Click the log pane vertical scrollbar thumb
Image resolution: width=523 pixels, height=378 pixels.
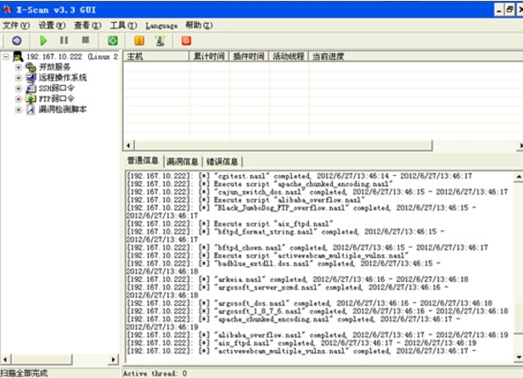point(518,318)
